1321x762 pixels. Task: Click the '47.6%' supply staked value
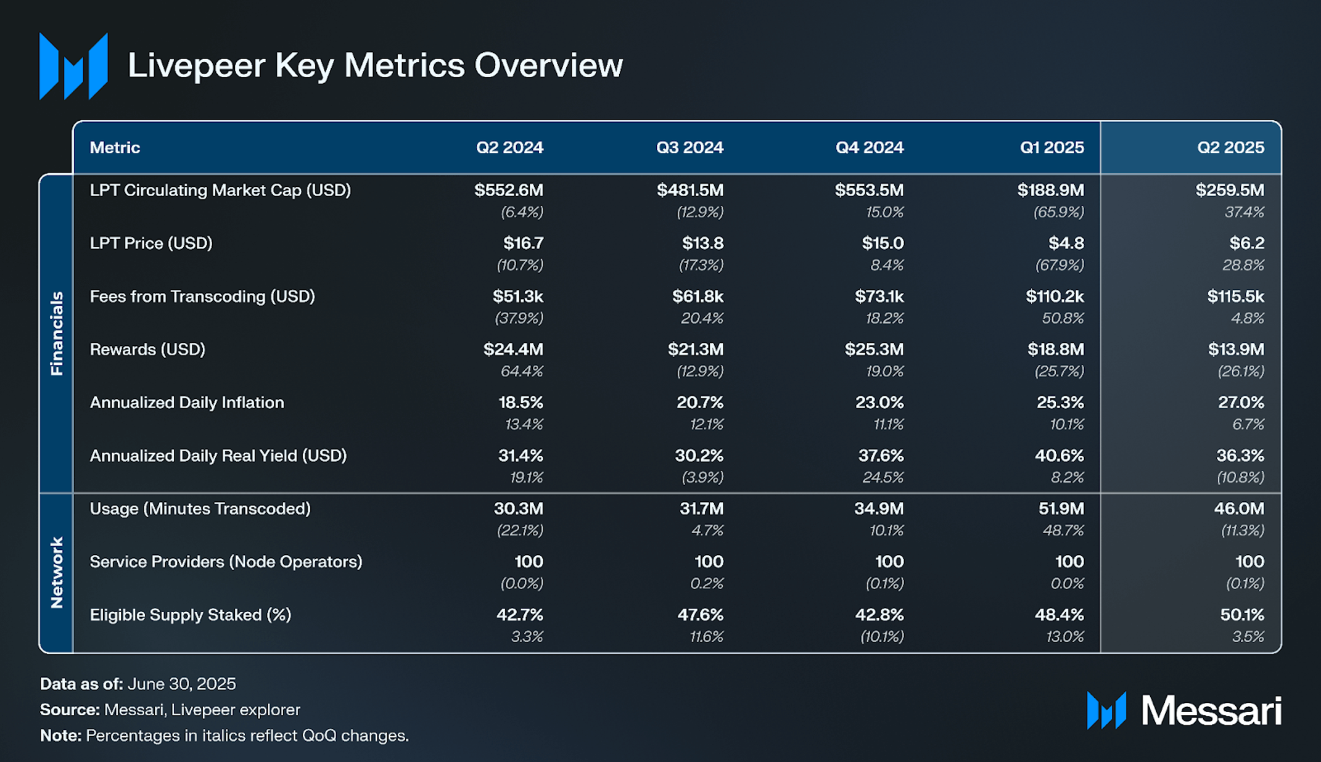(700, 614)
